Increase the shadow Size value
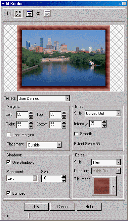Image resolution: width=128 pixels, height=221 pixels. point(64,177)
